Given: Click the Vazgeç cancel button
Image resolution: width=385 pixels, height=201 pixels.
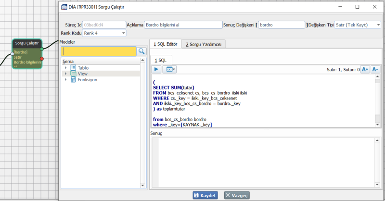Looking at the screenshot, I should (236, 195).
